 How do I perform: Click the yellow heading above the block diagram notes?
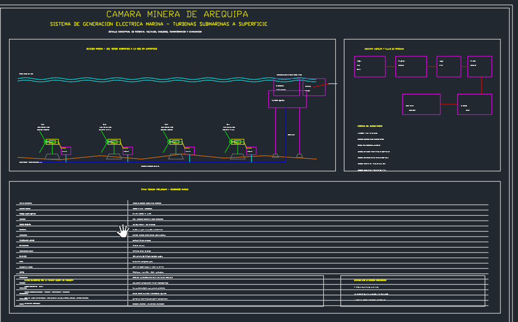click(x=370, y=126)
